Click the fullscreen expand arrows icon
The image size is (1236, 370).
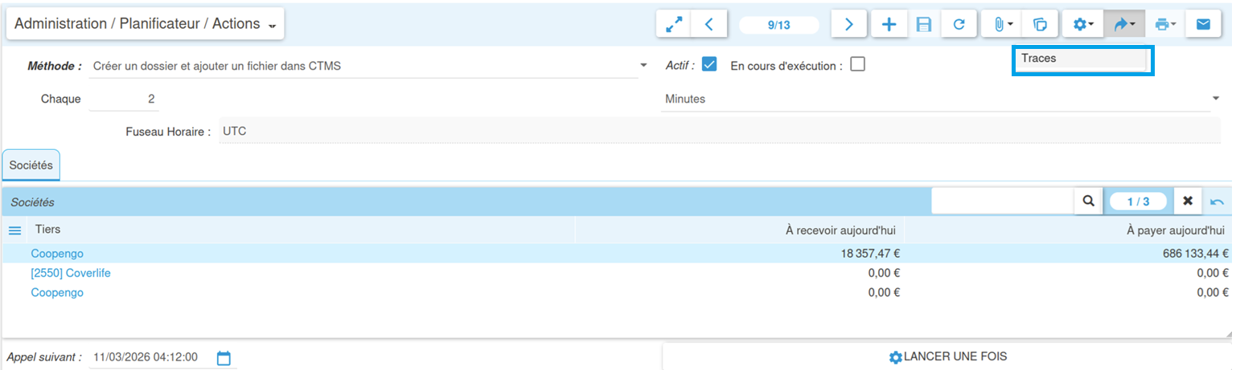point(674,24)
